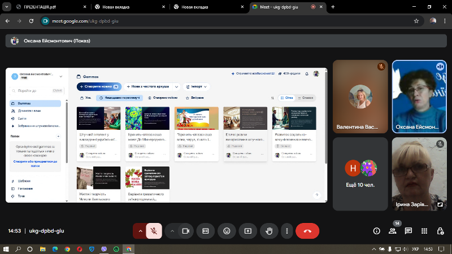Select Усі filter tab in shared Gamma
Screen dimensions: 452x254
tap(86, 98)
